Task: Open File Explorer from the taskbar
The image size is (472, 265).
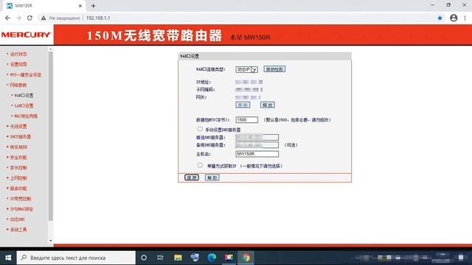Action: [178, 258]
